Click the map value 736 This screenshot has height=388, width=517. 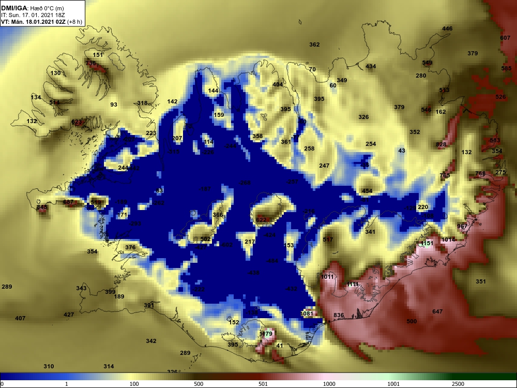(90, 63)
